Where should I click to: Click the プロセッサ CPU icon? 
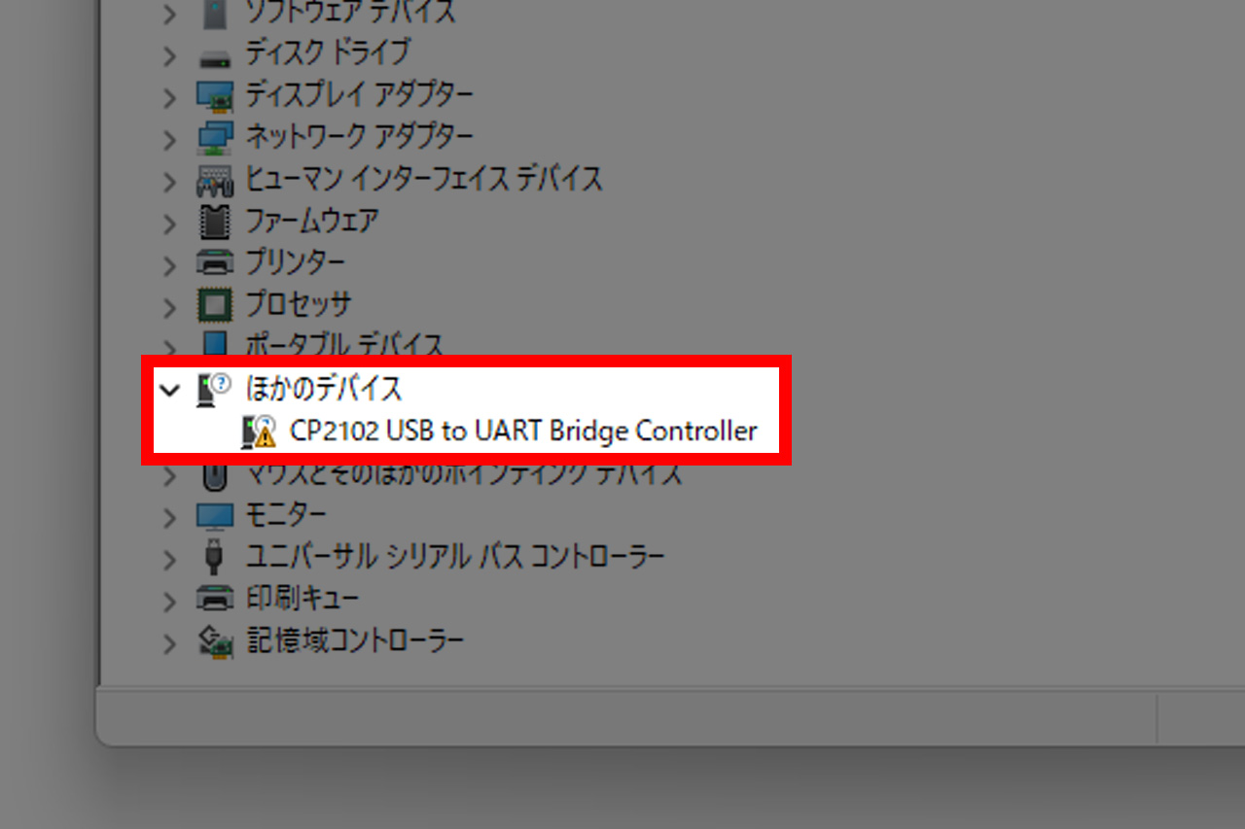point(215,304)
